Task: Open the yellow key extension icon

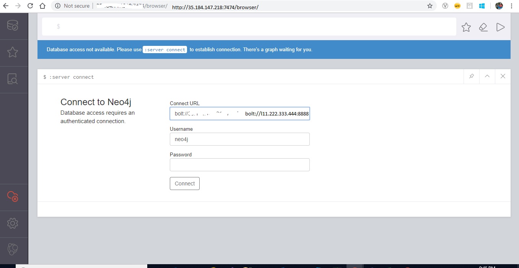Action: click(457, 6)
